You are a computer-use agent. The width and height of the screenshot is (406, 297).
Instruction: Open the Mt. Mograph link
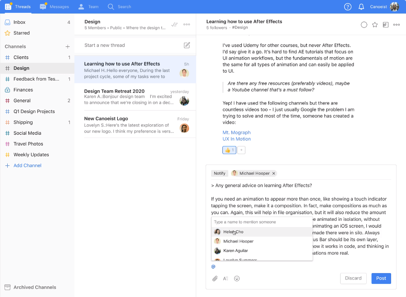(236, 133)
